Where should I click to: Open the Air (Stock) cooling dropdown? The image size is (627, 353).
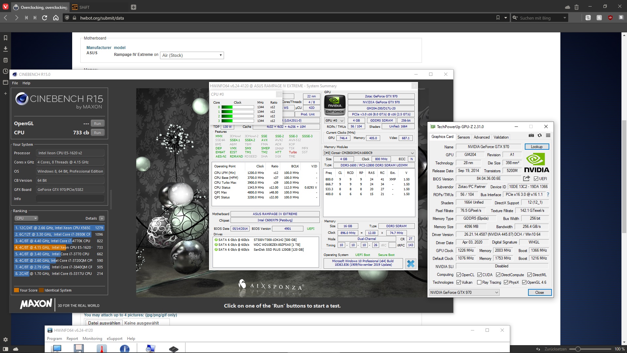coord(192,55)
